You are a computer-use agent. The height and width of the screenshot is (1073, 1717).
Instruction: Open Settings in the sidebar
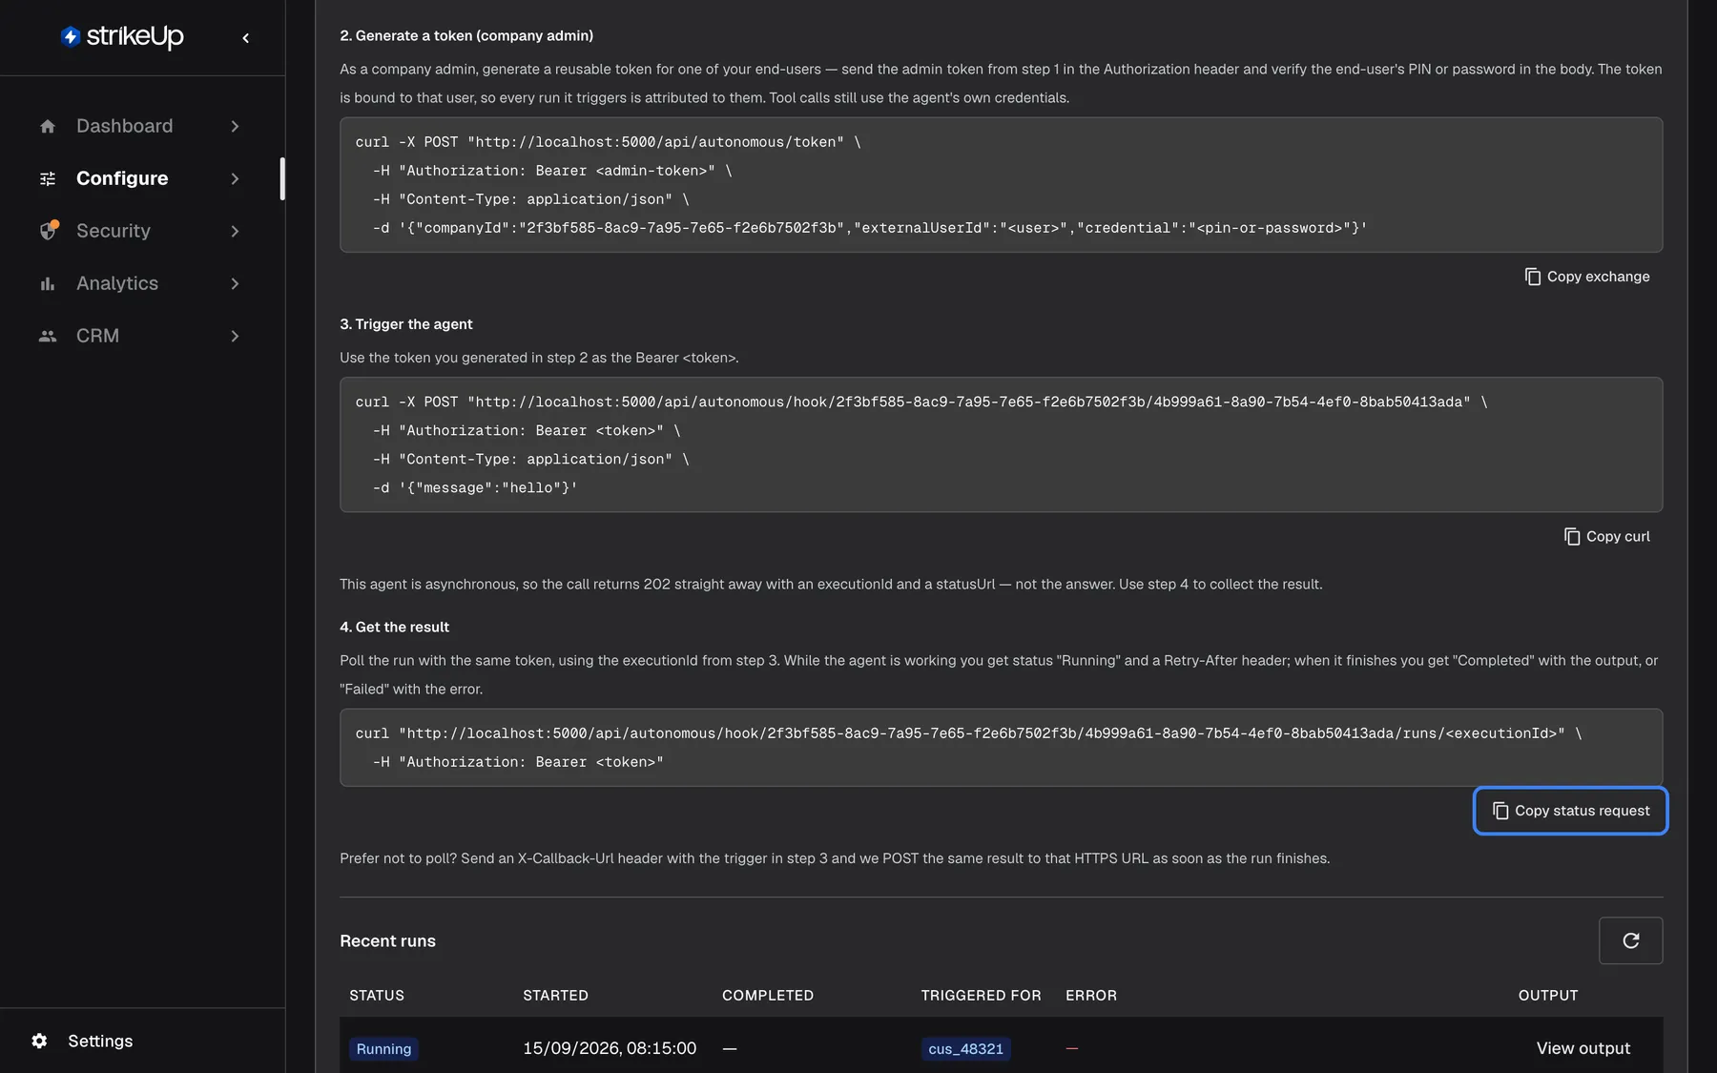[x=100, y=1041]
